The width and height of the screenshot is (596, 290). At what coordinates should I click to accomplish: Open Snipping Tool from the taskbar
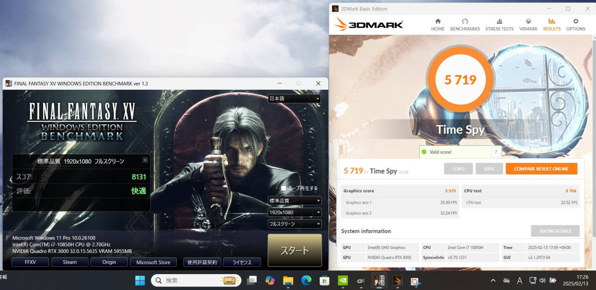[415, 281]
